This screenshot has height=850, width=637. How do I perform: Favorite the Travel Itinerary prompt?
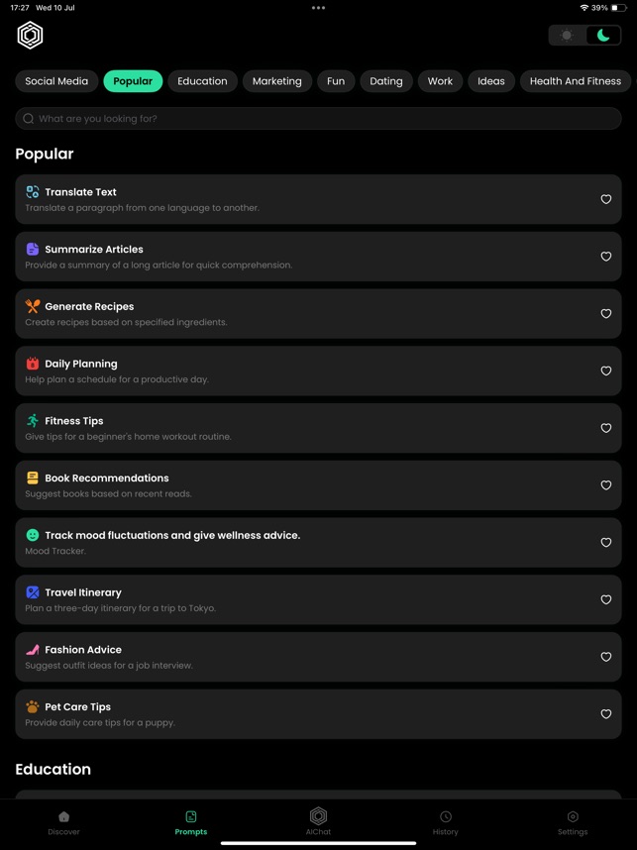point(606,599)
